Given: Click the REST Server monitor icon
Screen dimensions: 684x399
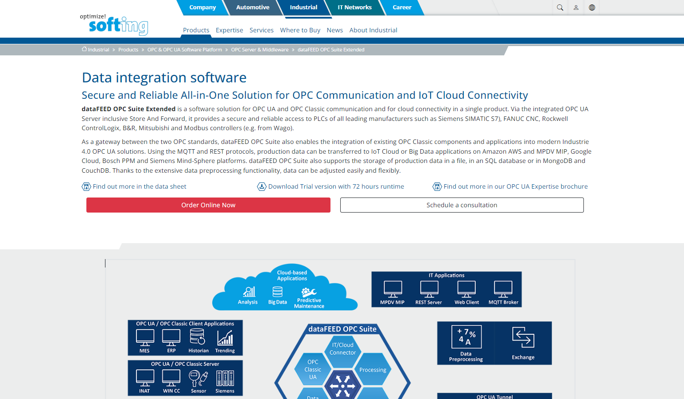Looking at the screenshot, I should coord(429,289).
